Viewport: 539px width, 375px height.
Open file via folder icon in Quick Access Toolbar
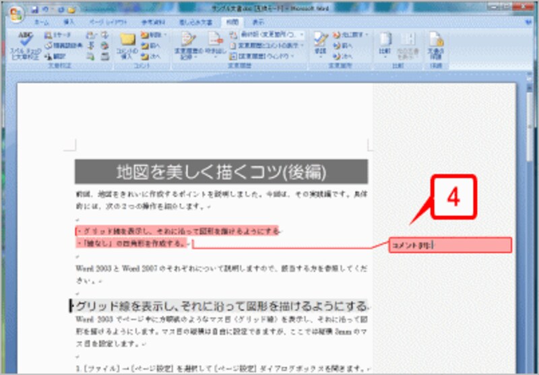coord(71,10)
